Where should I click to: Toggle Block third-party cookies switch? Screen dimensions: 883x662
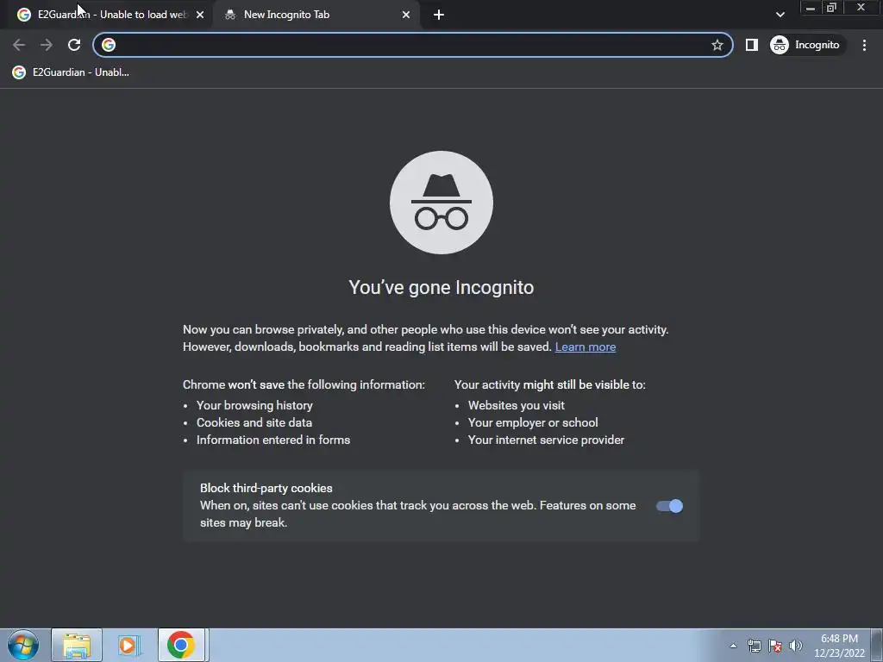click(x=669, y=506)
